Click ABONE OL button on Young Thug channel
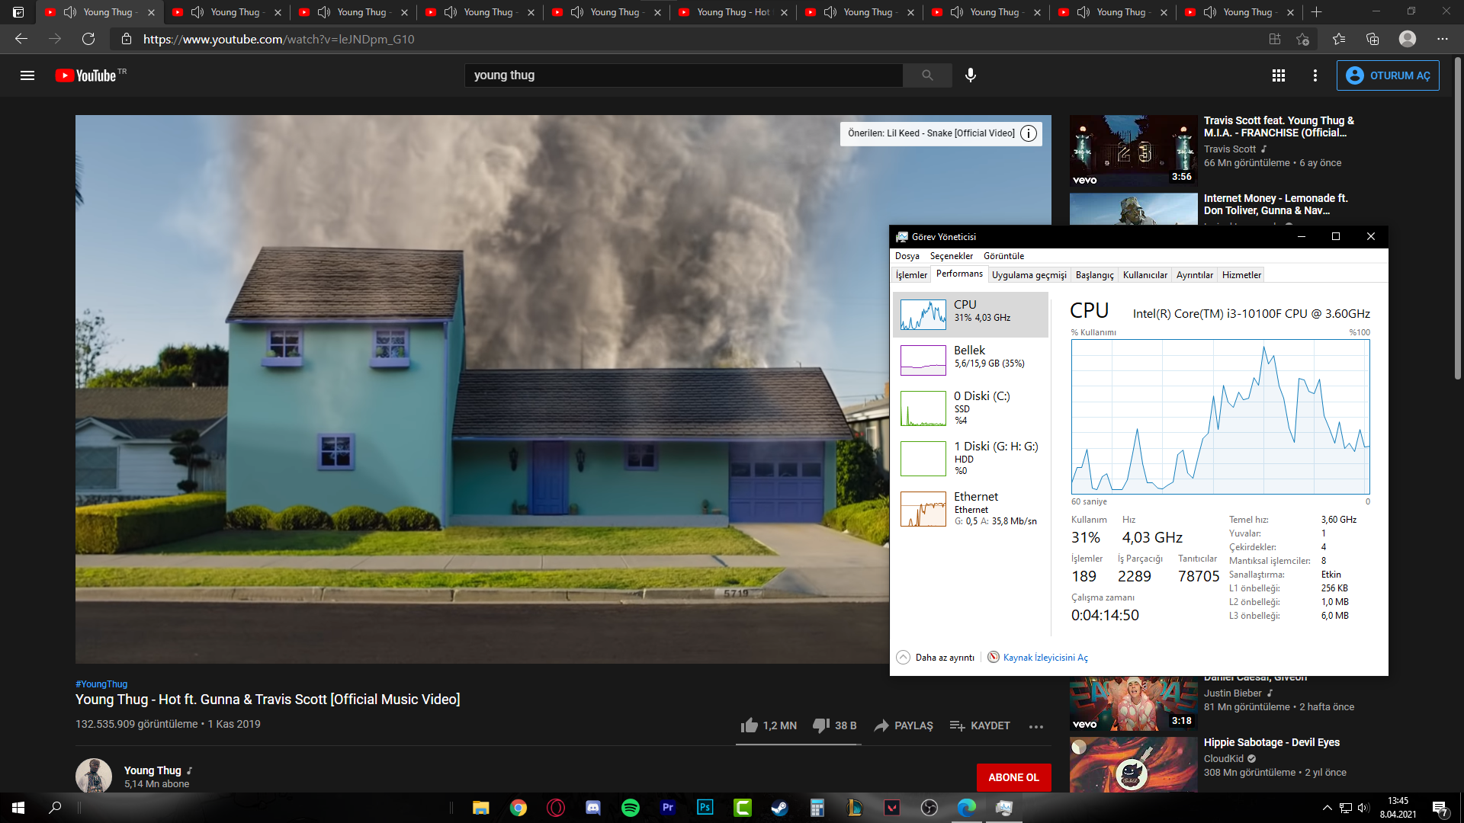The width and height of the screenshot is (1464, 823). [1013, 777]
